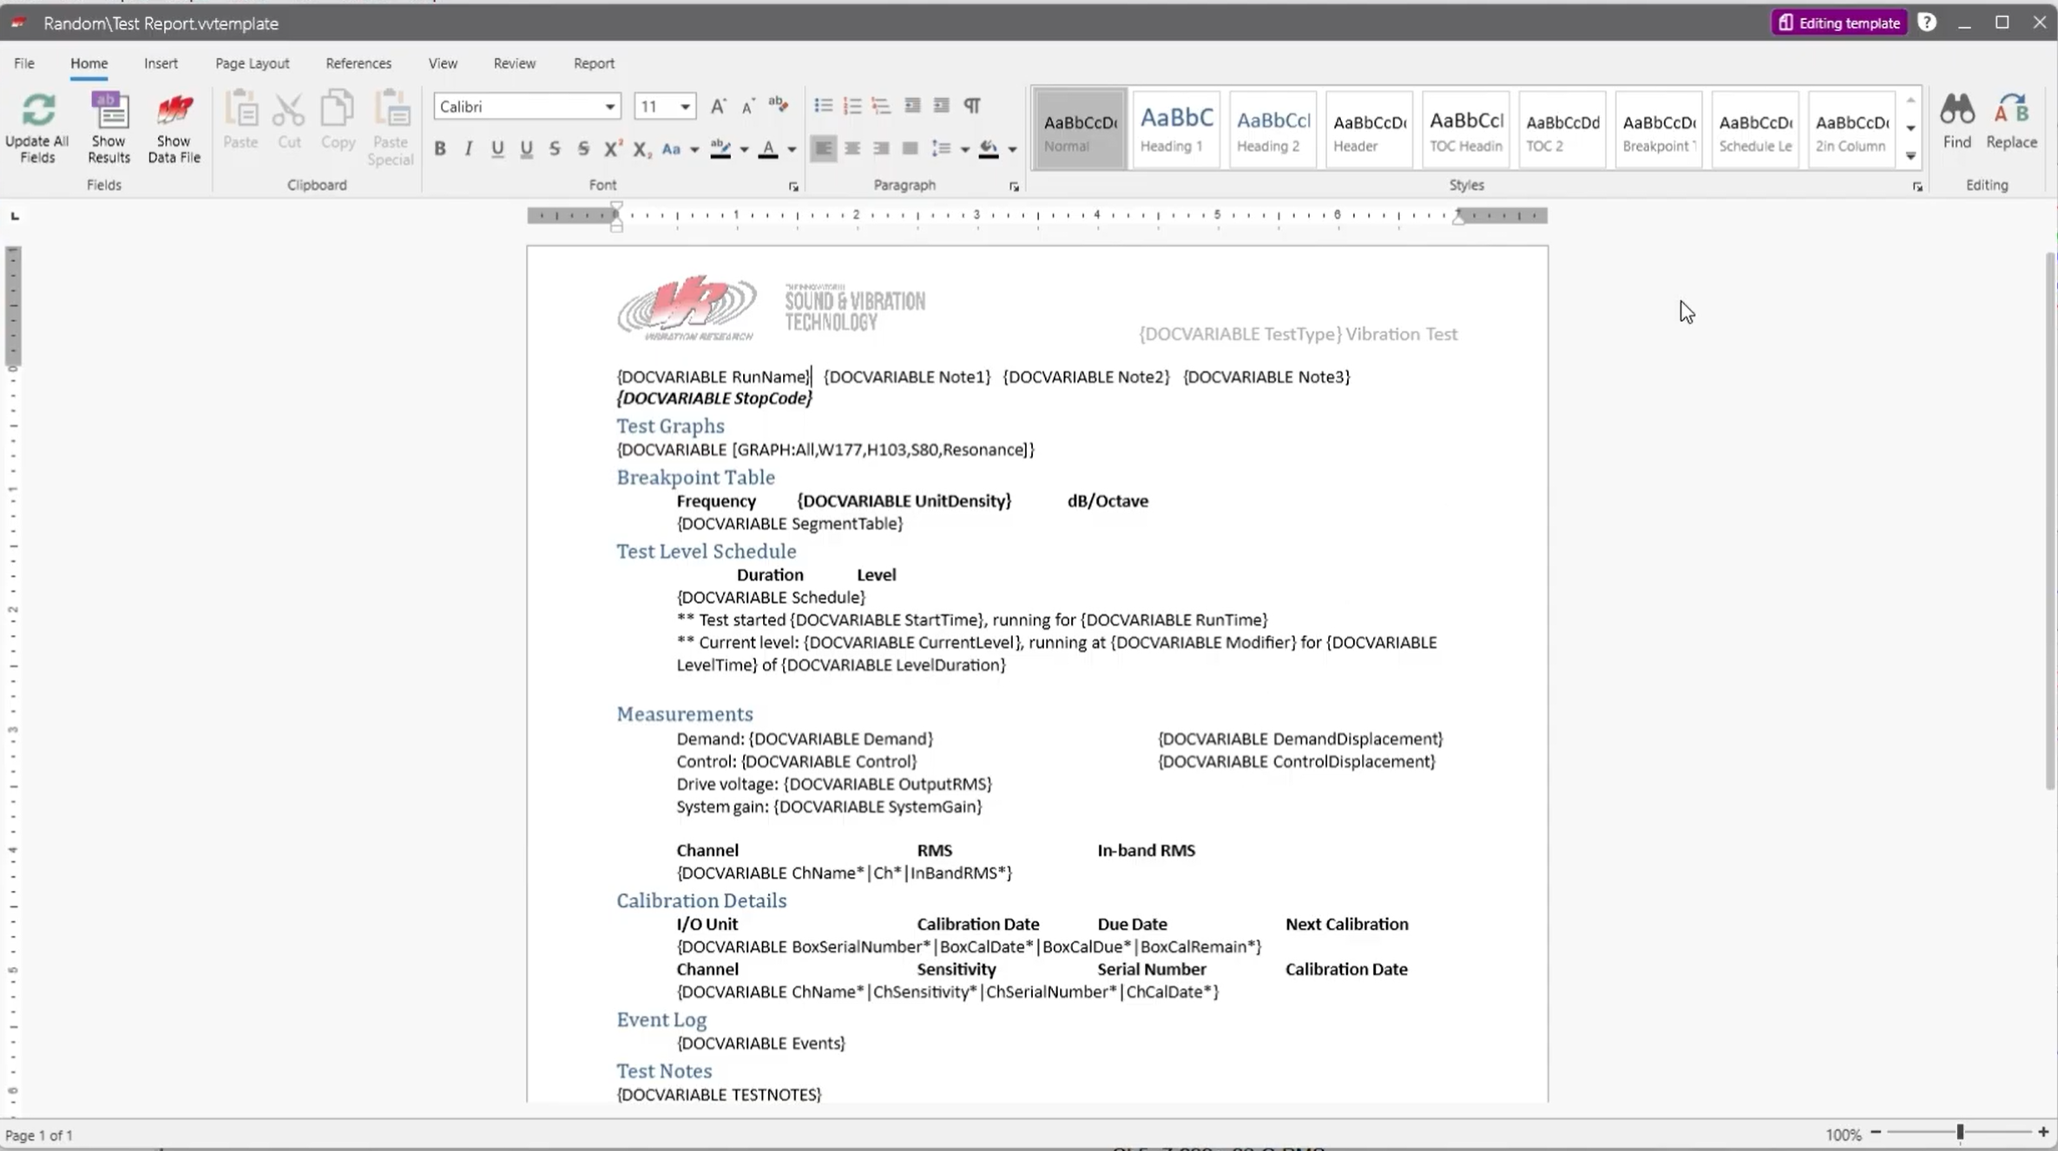Toggle bold formatting
Image resolution: width=2058 pixels, height=1151 pixels.
coord(440,149)
